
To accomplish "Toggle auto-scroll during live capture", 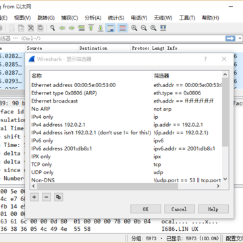I will tap(110, 28).
